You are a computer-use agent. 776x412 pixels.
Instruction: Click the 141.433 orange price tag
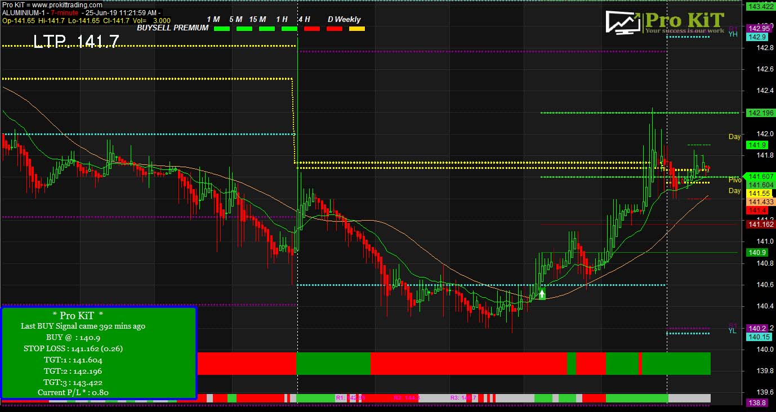click(x=759, y=201)
